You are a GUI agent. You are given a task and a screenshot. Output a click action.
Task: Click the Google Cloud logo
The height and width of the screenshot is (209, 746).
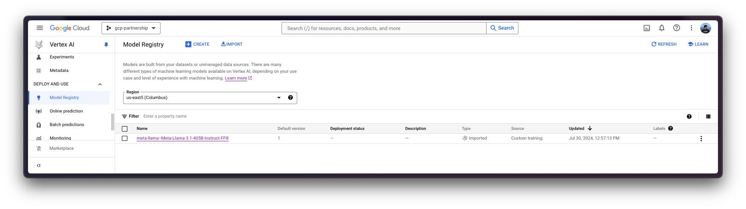pyautogui.click(x=70, y=28)
